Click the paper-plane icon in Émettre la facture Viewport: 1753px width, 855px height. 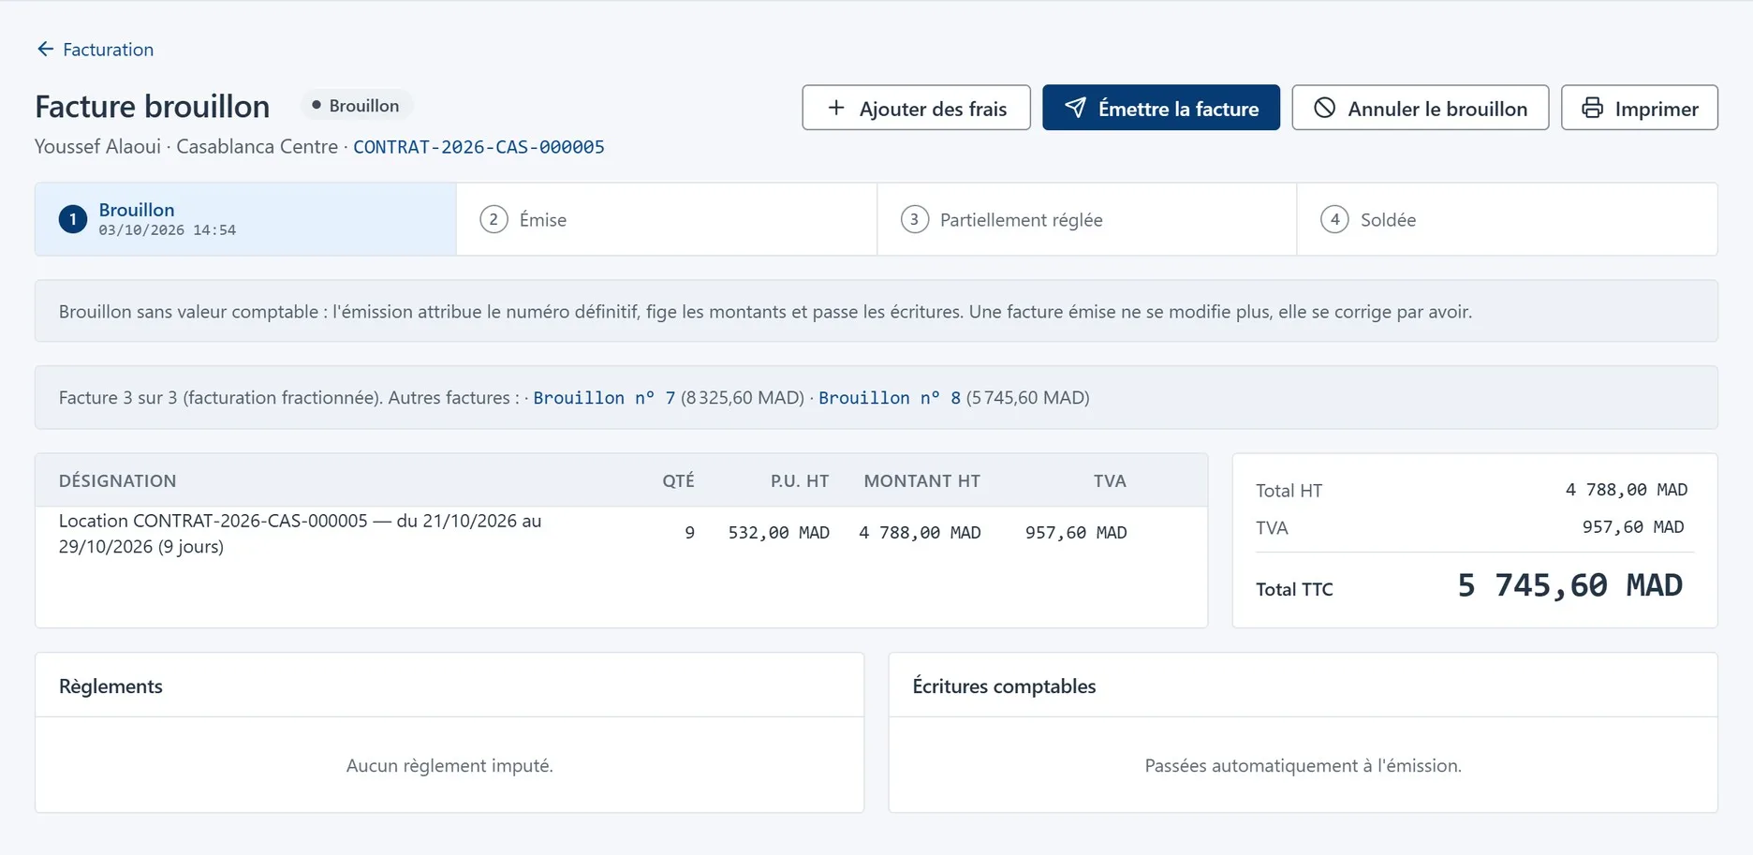pyautogui.click(x=1075, y=108)
